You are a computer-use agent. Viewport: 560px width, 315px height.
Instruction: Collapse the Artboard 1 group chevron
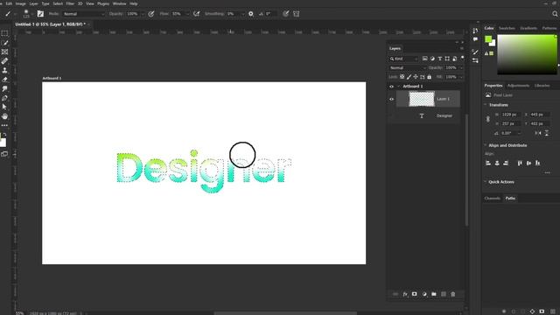click(x=399, y=87)
